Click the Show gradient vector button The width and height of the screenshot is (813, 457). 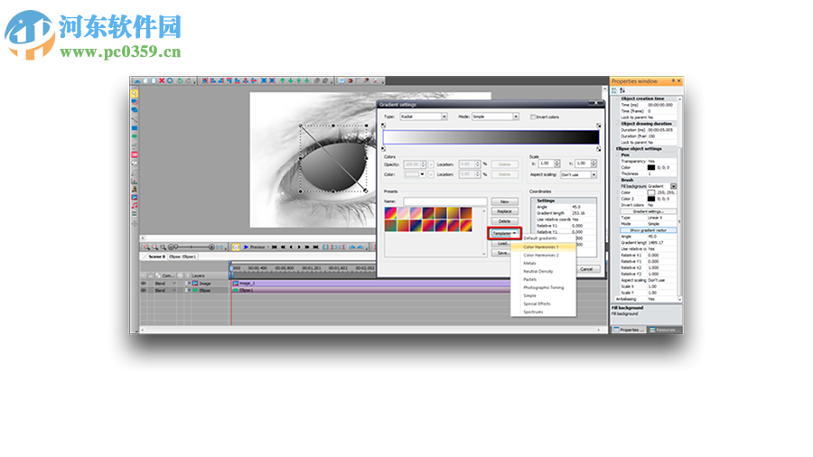click(x=648, y=230)
